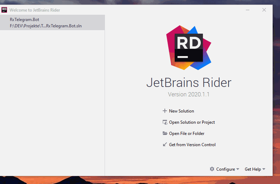Get from Version Control
This screenshot has width=280, height=184.
tap(192, 145)
